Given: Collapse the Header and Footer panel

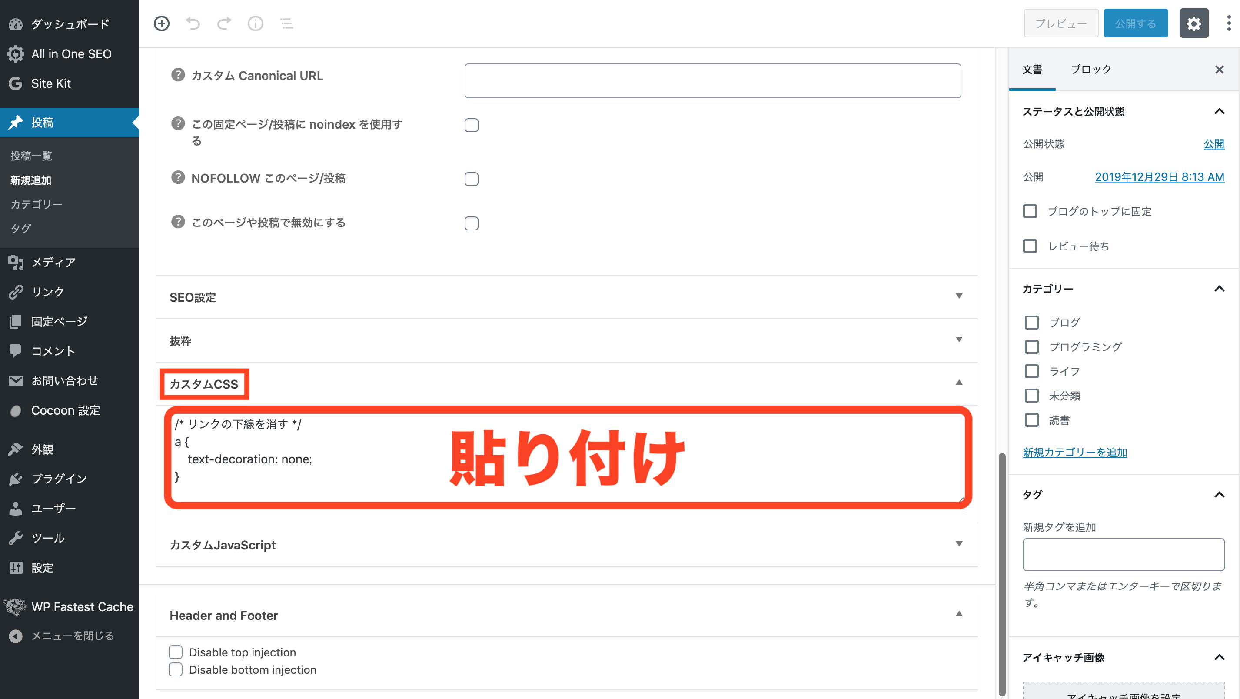Looking at the screenshot, I should 959,614.
